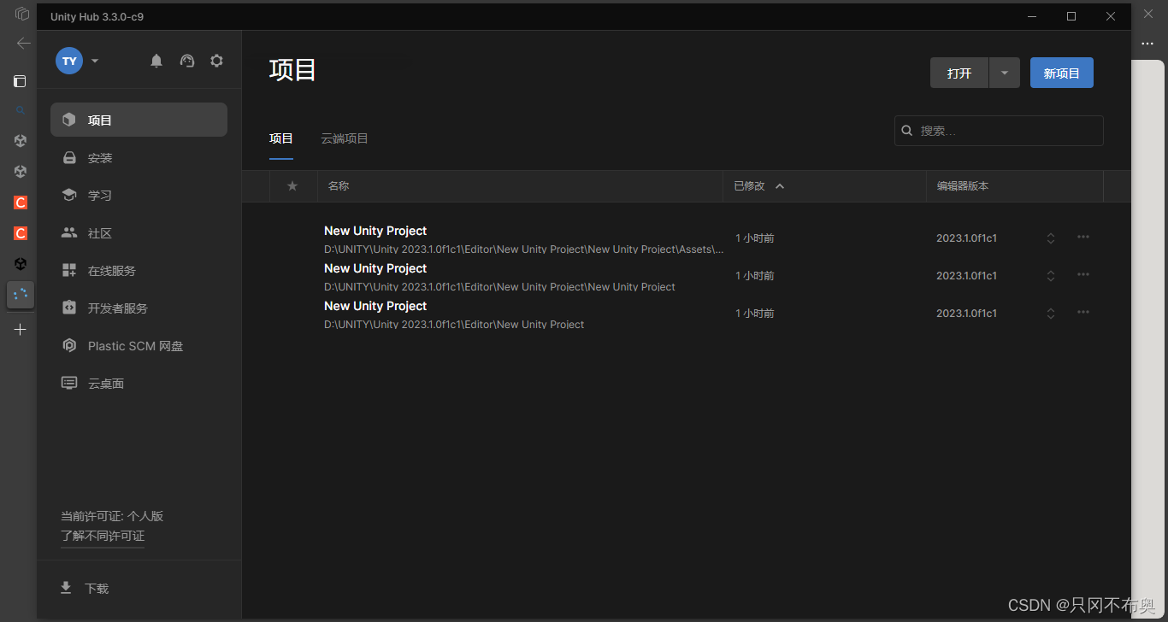Switch to the 云端项目 tab
Screen dimensions: 1168x622
(x=345, y=138)
